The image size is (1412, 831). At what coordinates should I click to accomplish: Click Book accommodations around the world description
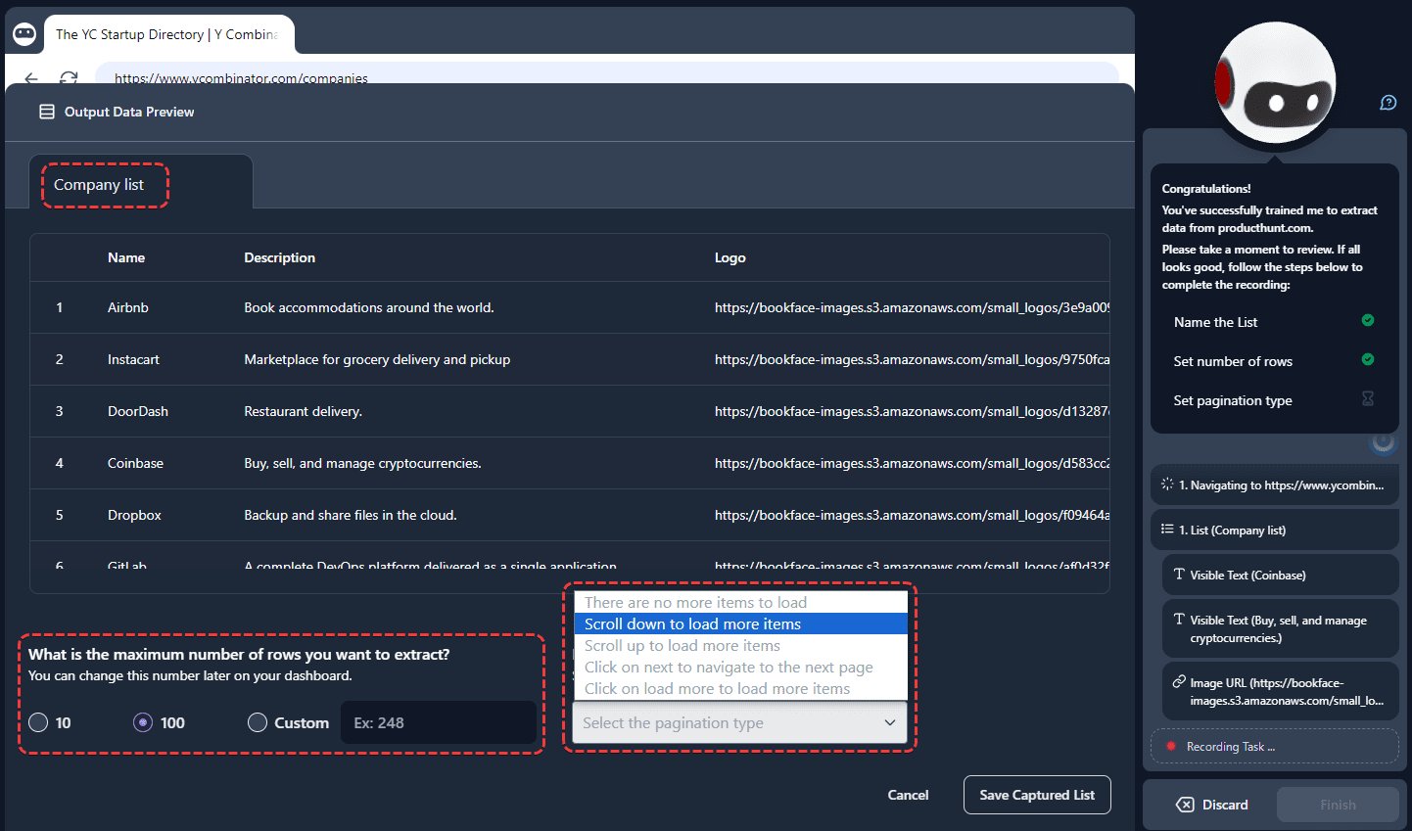click(369, 307)
